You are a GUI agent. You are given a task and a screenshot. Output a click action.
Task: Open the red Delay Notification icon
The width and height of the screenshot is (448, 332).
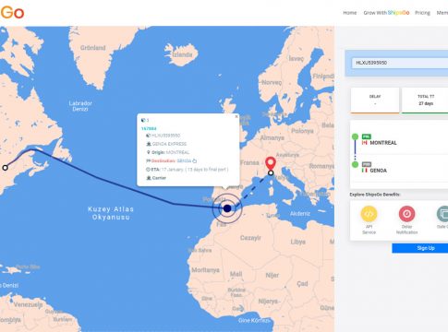coord(406,214)
